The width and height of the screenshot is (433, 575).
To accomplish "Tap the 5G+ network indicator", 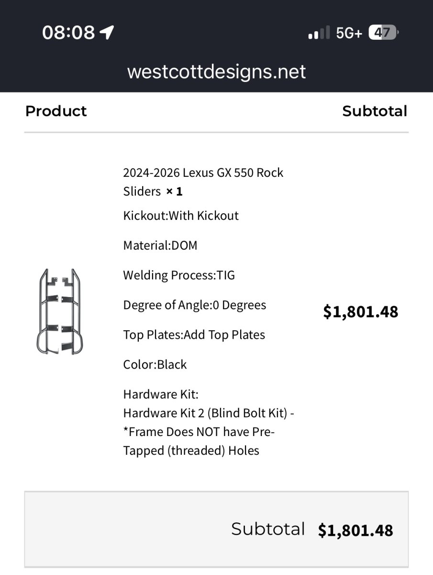I will pyautogui.click(x=349, y=33).
